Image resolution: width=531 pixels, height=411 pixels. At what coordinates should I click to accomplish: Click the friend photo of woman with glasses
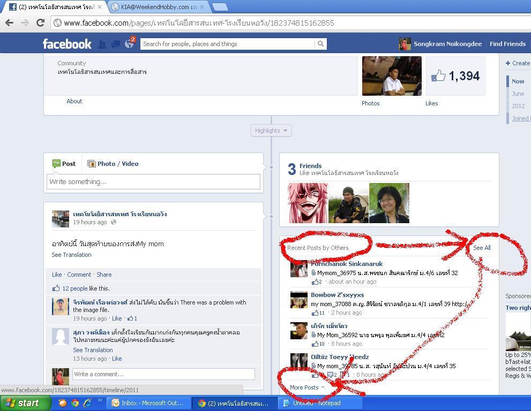pos(389,203)
